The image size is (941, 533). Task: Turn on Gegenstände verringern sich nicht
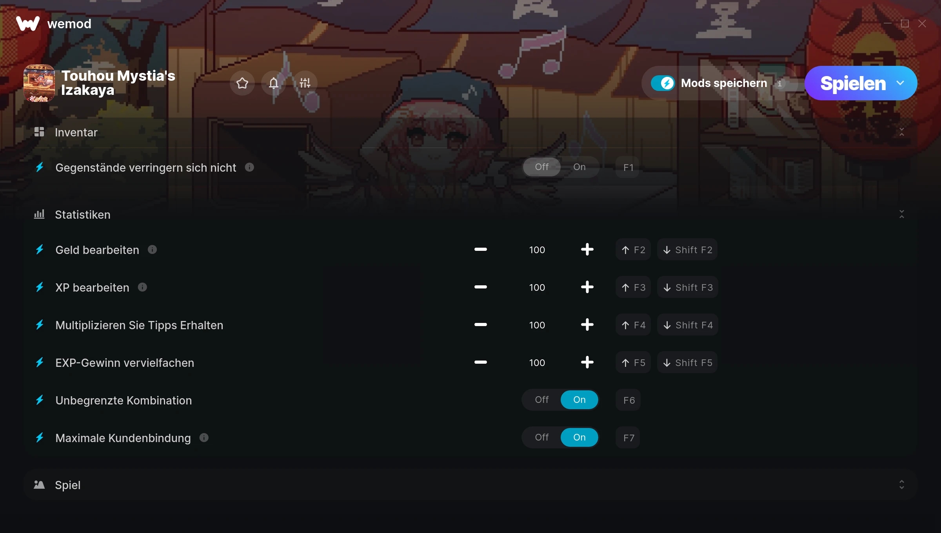(x=579, y=167)
